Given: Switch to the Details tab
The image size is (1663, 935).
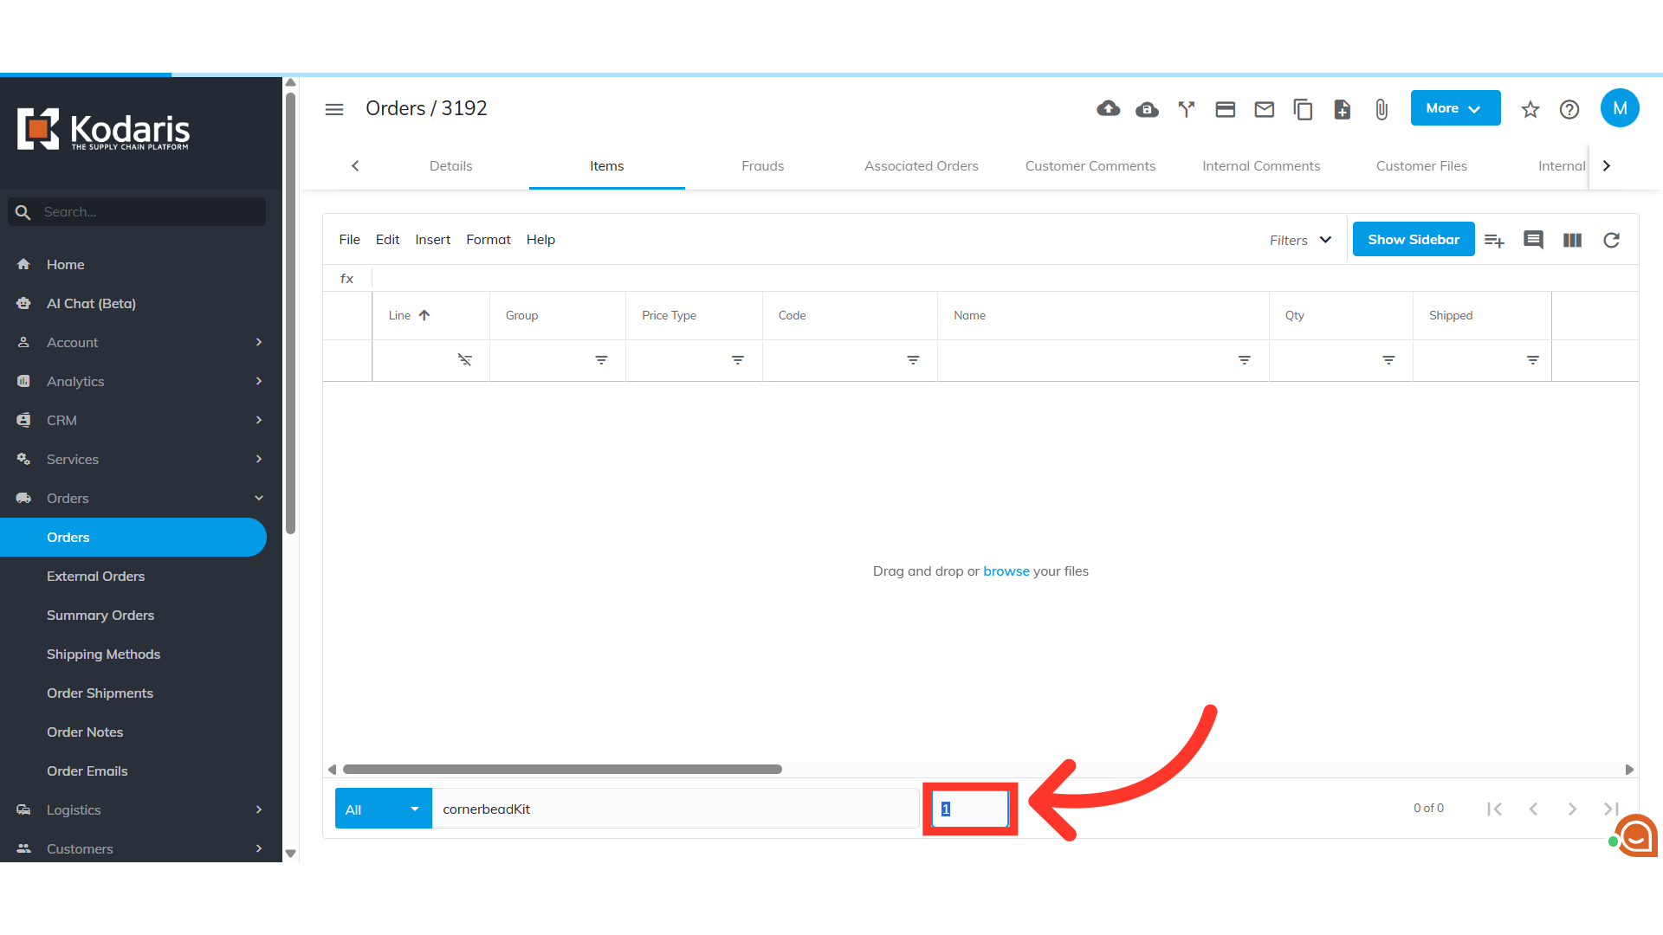Looking at the screenshot, I should click(x=450, y=165).
